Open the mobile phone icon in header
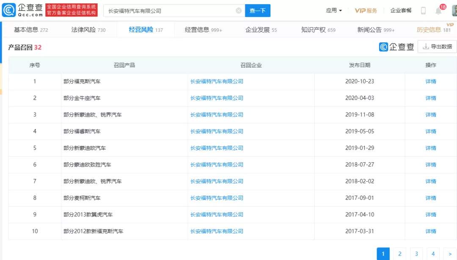 click(423, 11)
